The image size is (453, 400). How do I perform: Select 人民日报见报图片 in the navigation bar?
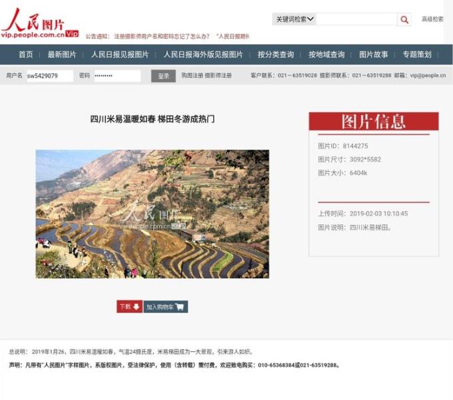(x=120, y=55)
